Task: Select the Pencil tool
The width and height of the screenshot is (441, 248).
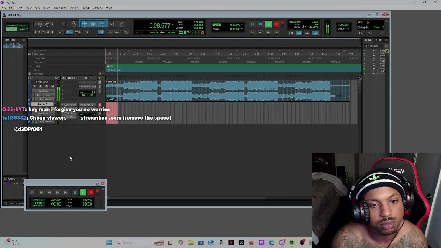Action: coord(121,24)
